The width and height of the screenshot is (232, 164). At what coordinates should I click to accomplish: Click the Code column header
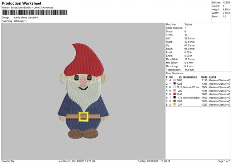[205, 77]
